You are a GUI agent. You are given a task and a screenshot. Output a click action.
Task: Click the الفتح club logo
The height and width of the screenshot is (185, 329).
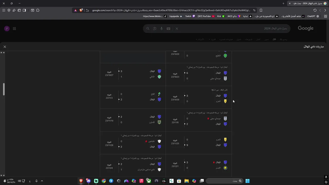coord(159,94)
